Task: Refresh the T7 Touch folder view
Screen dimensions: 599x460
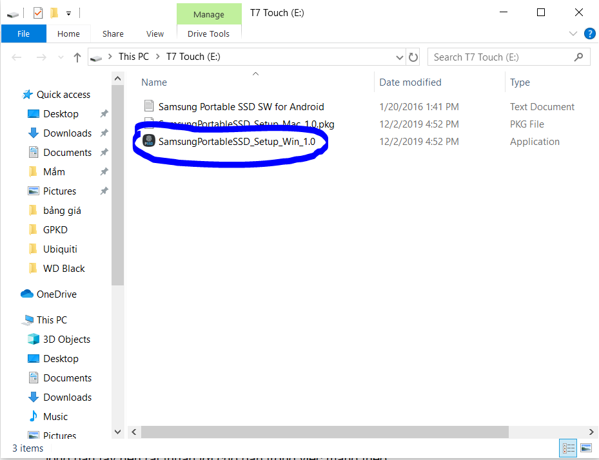Action: click(413, 57)
